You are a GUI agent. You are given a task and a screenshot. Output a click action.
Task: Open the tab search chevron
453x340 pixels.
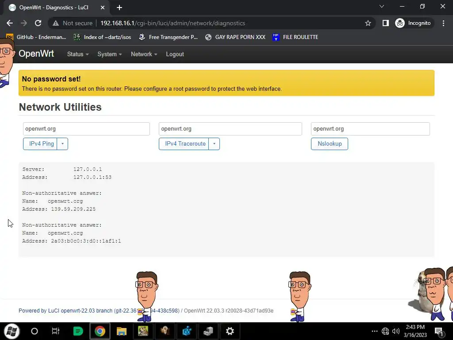382,6
